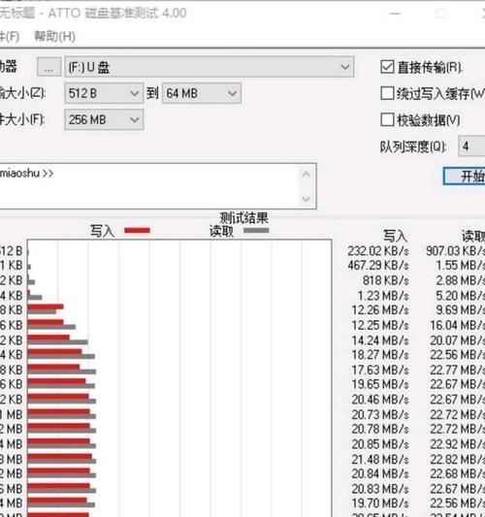
Task: Minimize the ATTO benchmark window
Action: (395, 14)
